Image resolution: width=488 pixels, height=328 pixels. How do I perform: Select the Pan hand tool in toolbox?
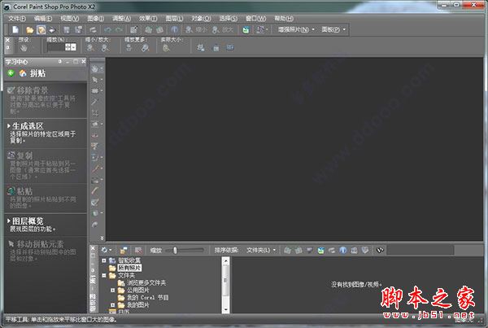point(95,69)
